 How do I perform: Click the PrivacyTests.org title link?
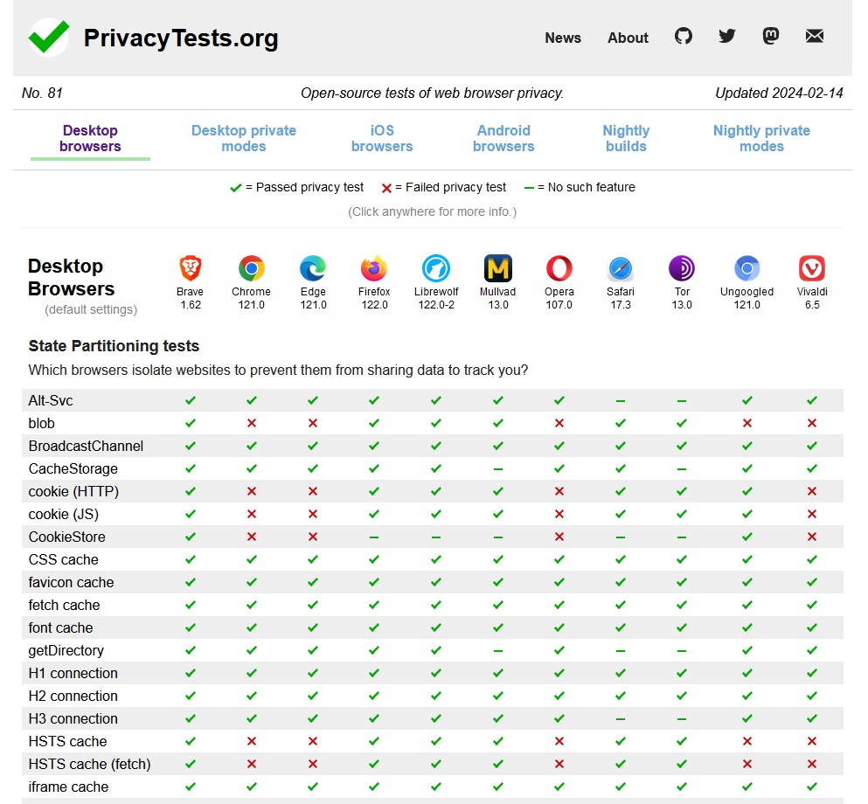pos(181,38)
